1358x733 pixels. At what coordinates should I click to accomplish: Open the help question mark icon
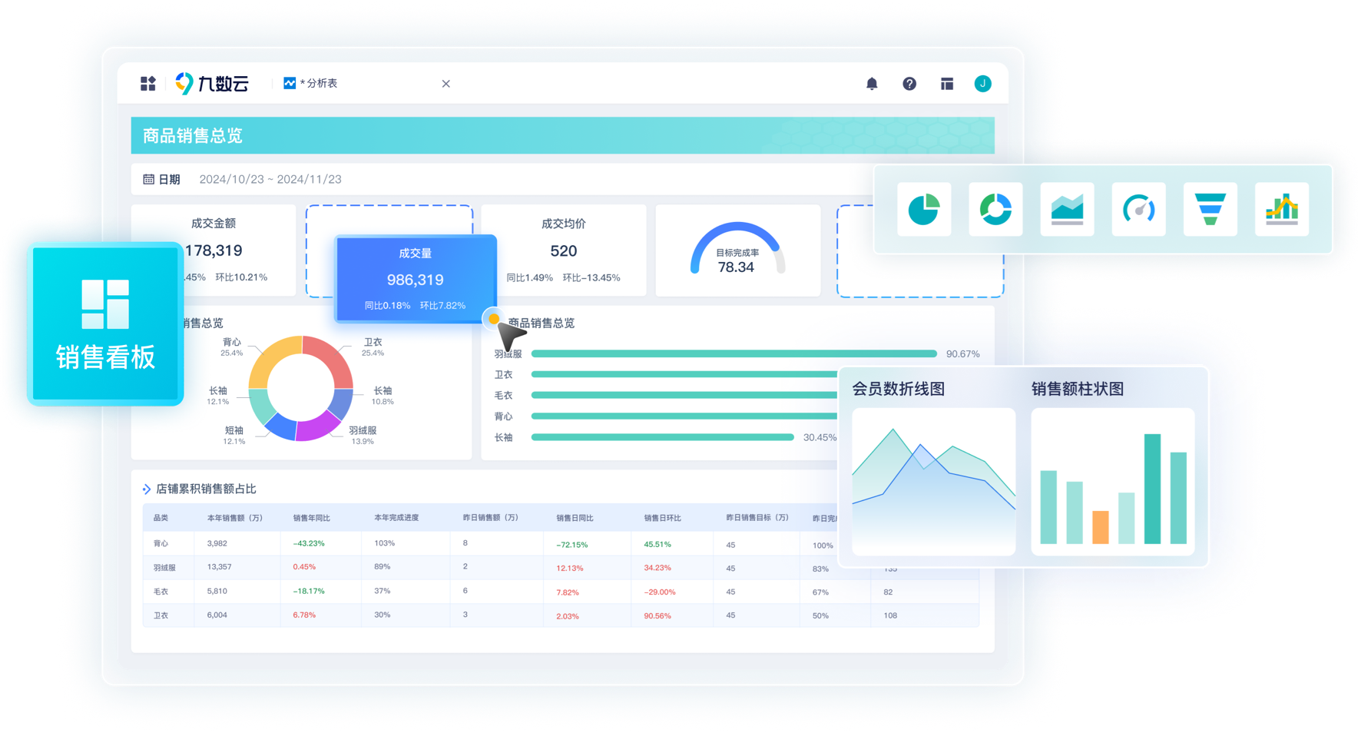909,84
